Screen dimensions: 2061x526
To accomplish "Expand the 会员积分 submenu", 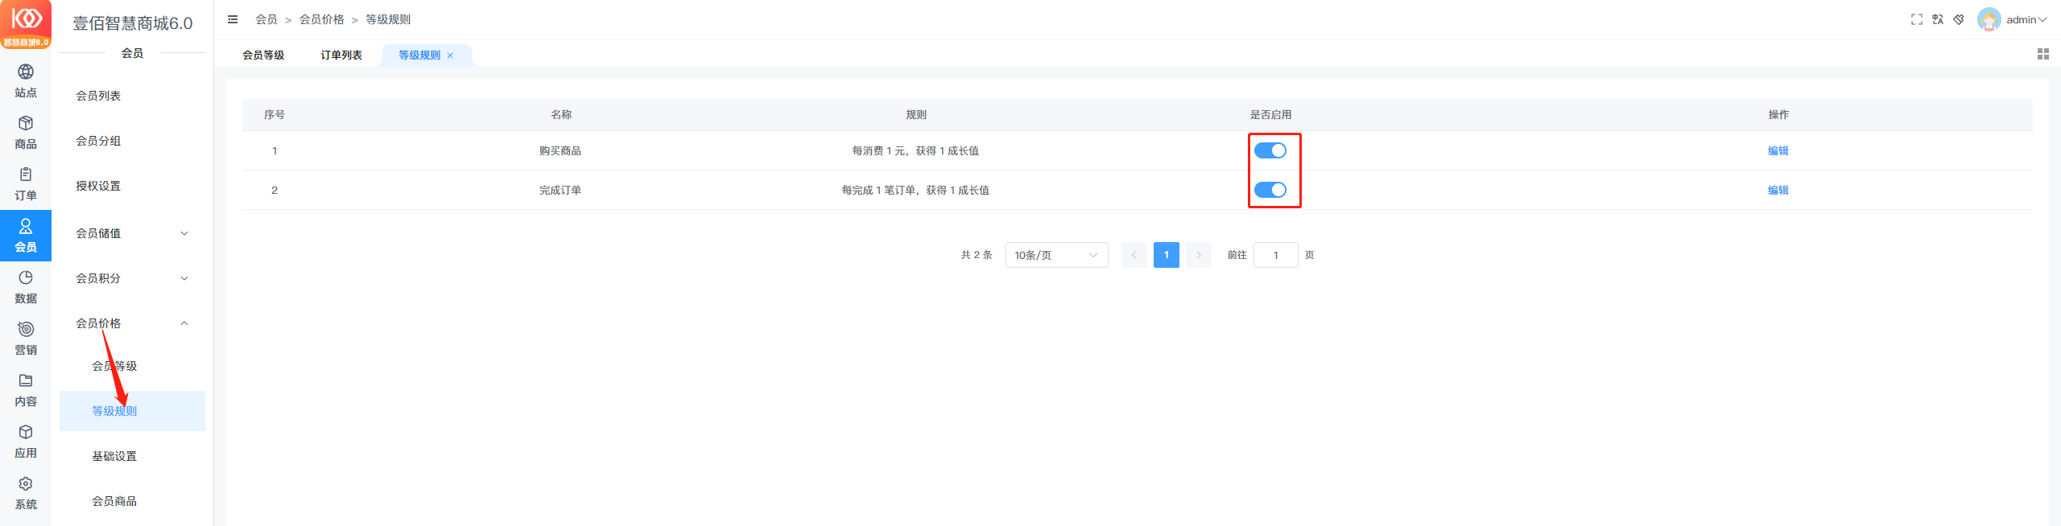I will click(132, 278).
